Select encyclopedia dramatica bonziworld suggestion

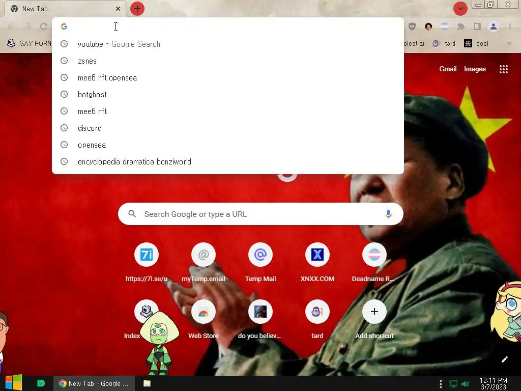228,161
